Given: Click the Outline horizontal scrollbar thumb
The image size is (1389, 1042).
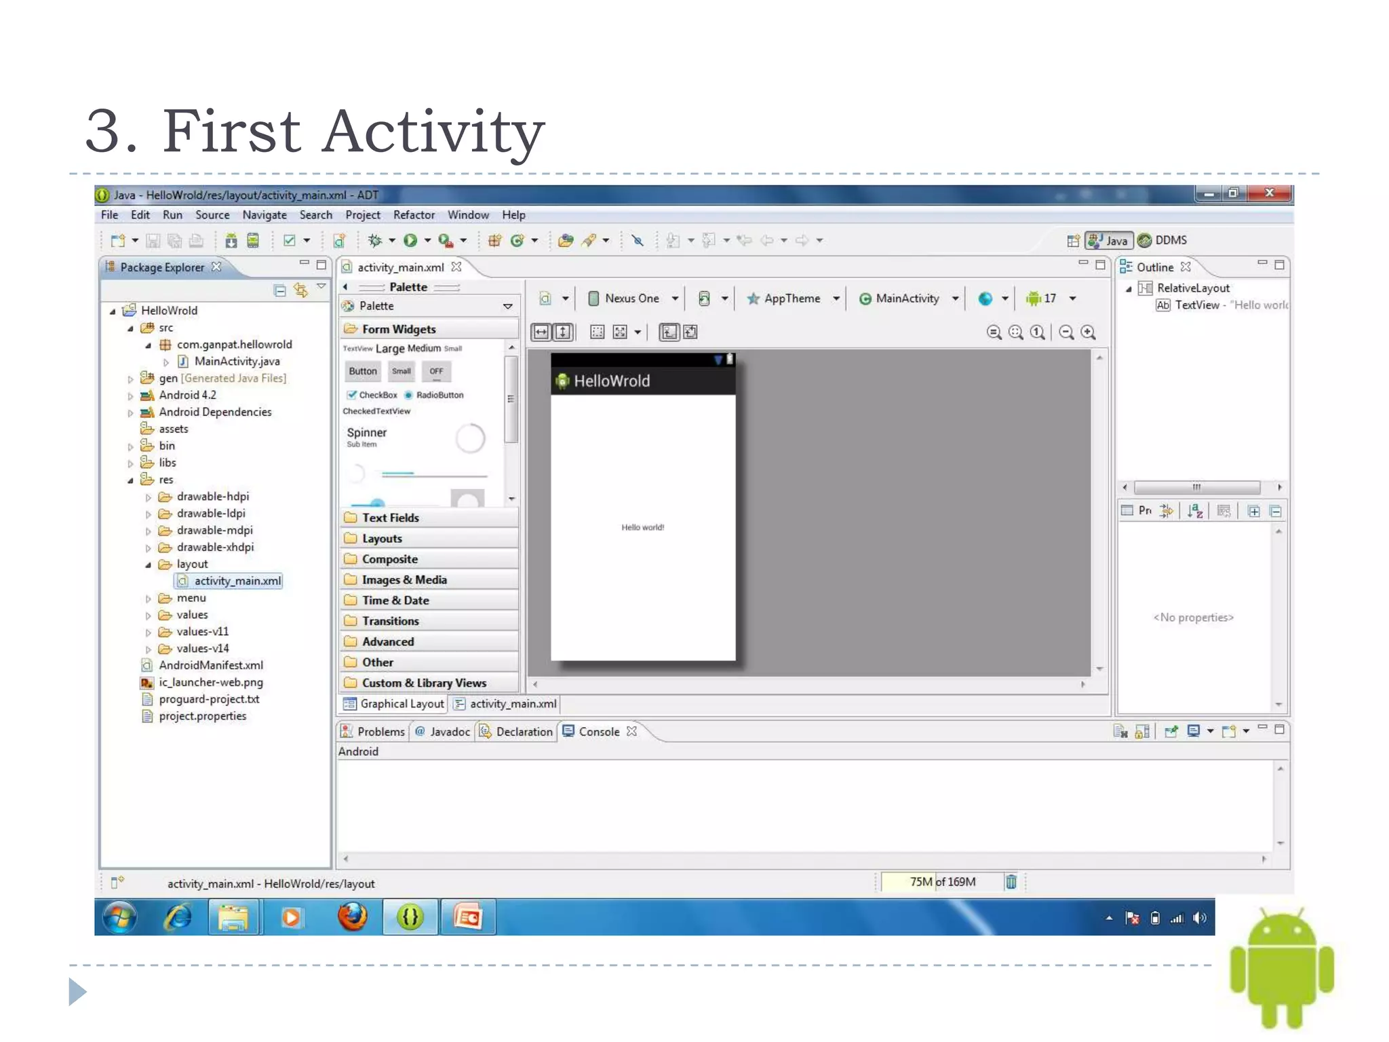Looking at the screenshot, I should pyautogui.click(x=1197, y=487).
